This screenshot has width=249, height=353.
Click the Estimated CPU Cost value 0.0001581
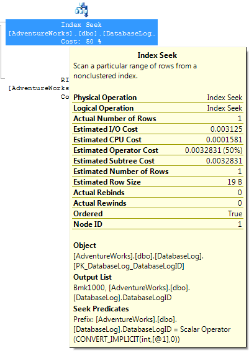(224, 140)
